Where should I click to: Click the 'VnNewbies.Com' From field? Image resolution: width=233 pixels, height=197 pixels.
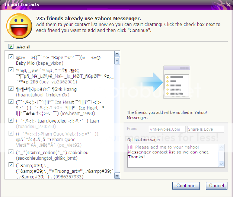pyautogui.click(x=167, y=129)
